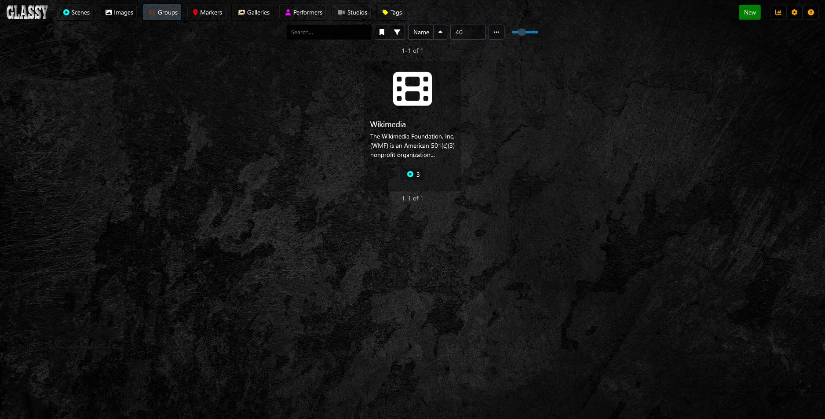
Task: Open the Tags page
Action: pos(391,12)
